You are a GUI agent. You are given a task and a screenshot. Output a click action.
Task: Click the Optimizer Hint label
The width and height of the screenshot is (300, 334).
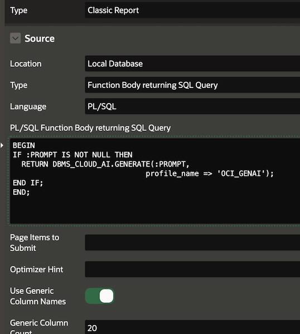[x=36, y=269]
